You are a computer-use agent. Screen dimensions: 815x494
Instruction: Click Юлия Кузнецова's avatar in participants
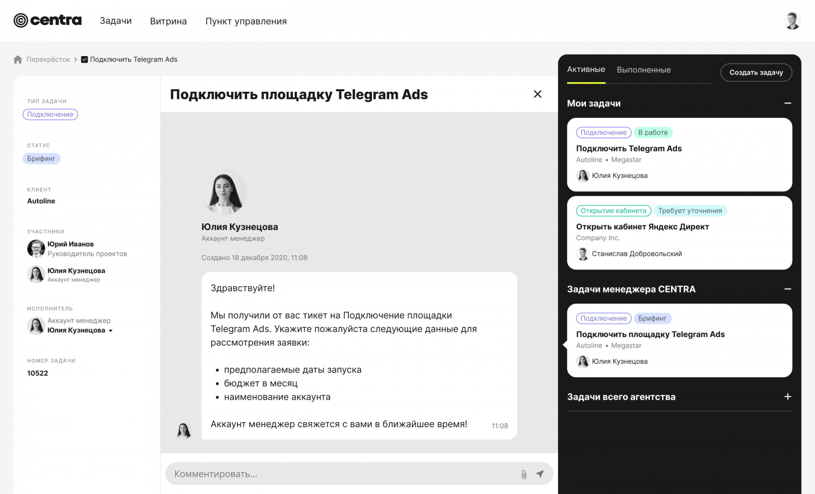tap(36, 274)
